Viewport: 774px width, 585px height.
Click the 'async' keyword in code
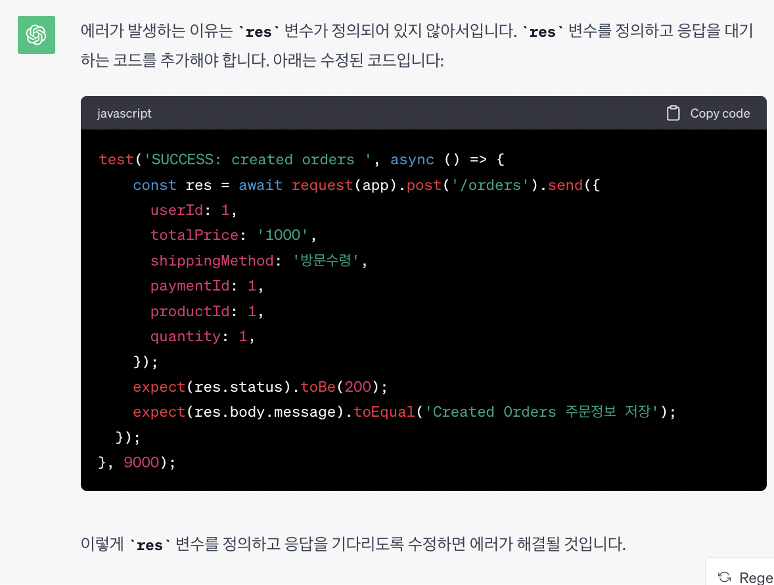click(412, 160)
